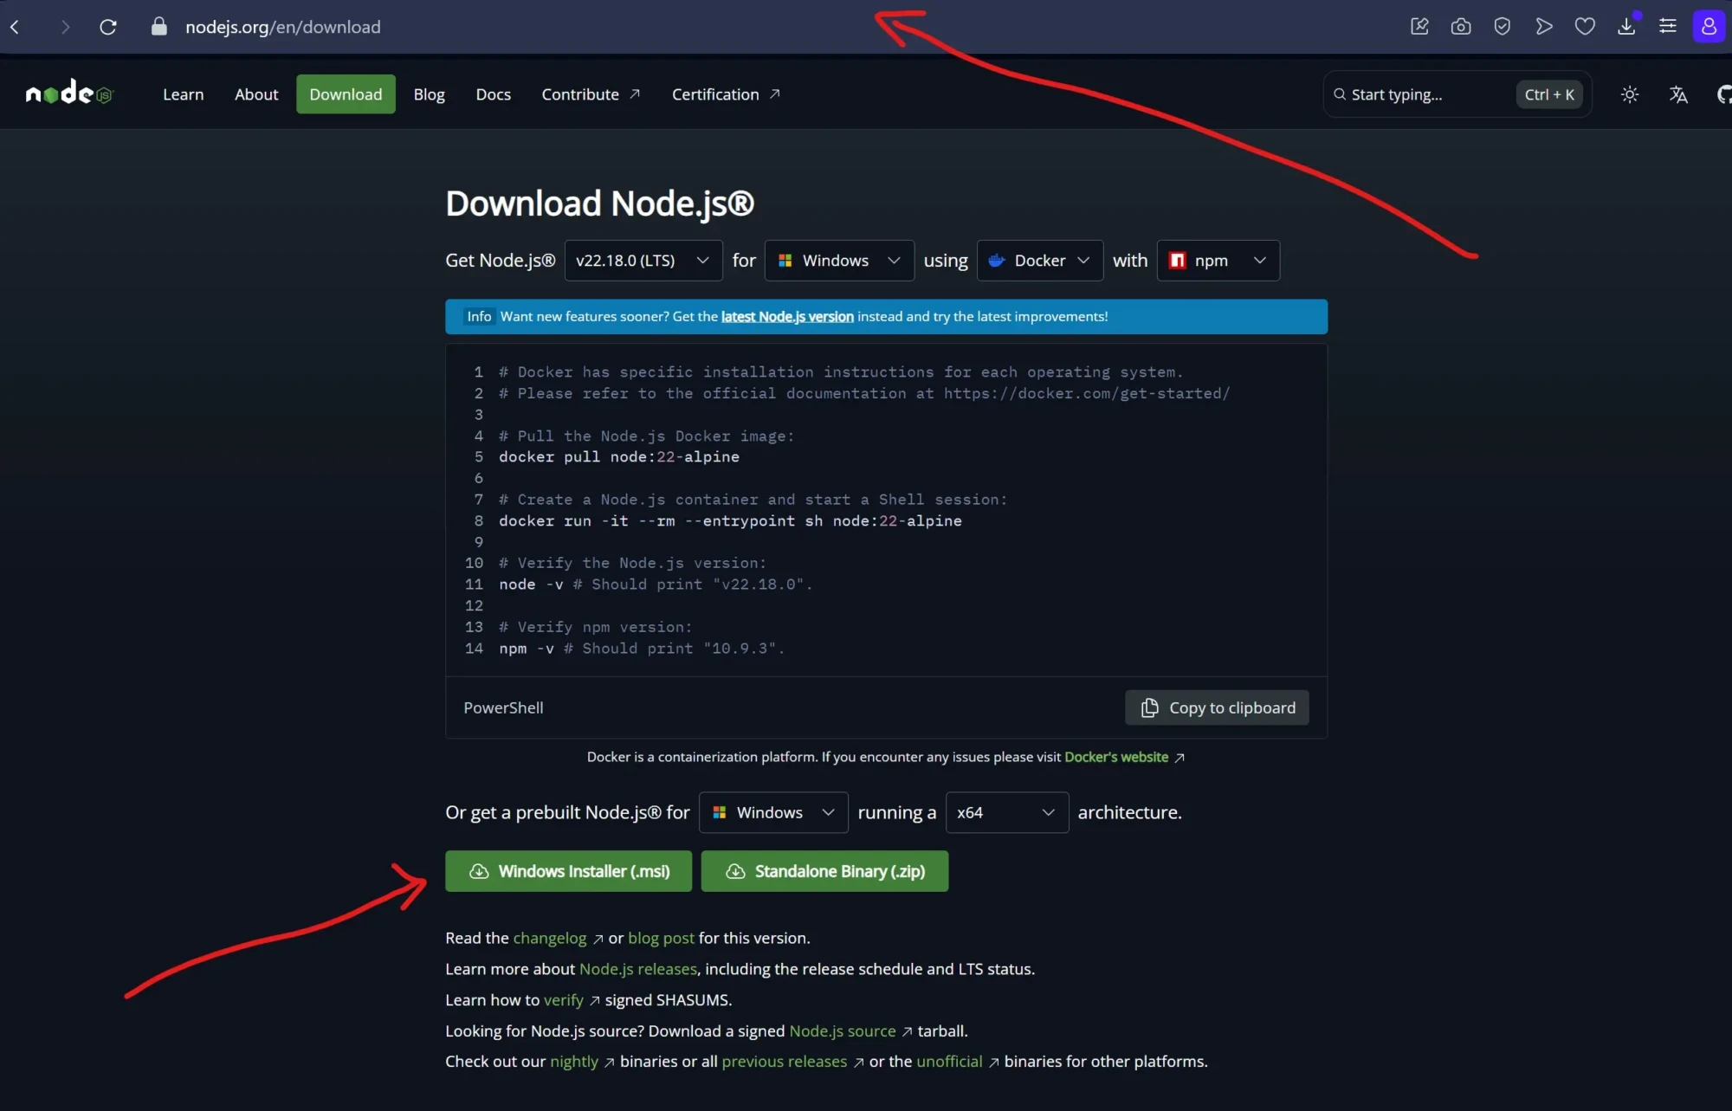Open the Learn nav item
This screenshot has height=1111, width=1732.
(184, 94)
